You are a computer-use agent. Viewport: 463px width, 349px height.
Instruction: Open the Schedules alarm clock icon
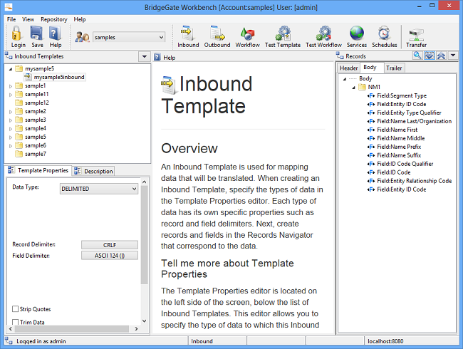[x=384, y=33]
